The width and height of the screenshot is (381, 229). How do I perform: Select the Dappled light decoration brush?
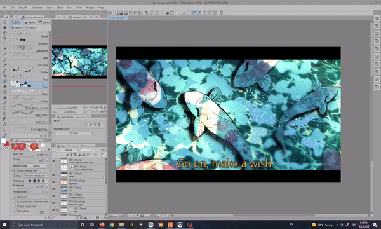29,49
